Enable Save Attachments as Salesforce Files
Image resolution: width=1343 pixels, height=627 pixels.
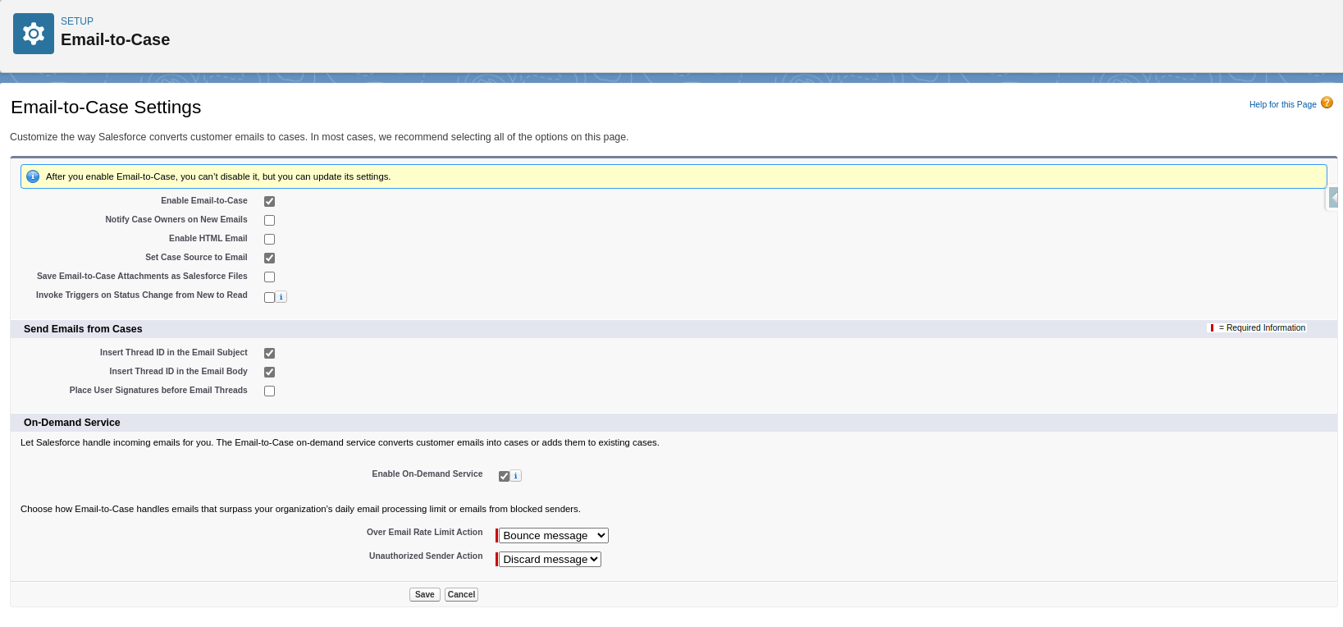[x=269, y=277]
